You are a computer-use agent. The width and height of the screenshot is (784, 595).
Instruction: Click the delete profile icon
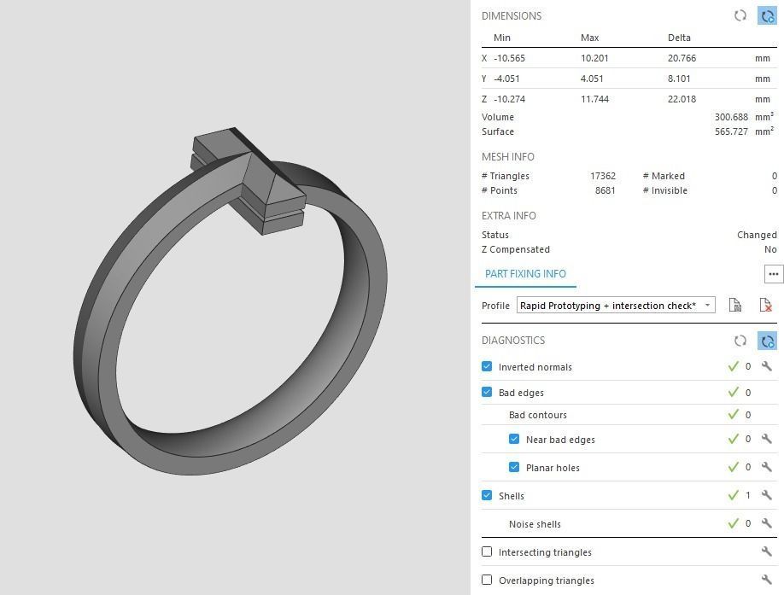765,305
